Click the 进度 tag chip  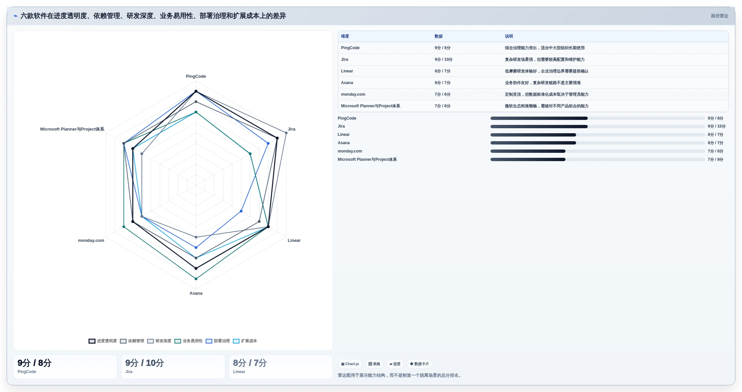coord(395,364)
